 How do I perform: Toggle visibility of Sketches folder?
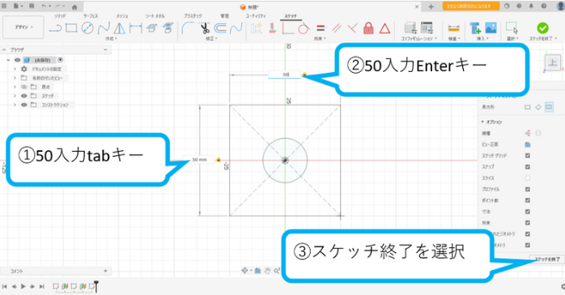pyautogui.click(x=23, y=95)
